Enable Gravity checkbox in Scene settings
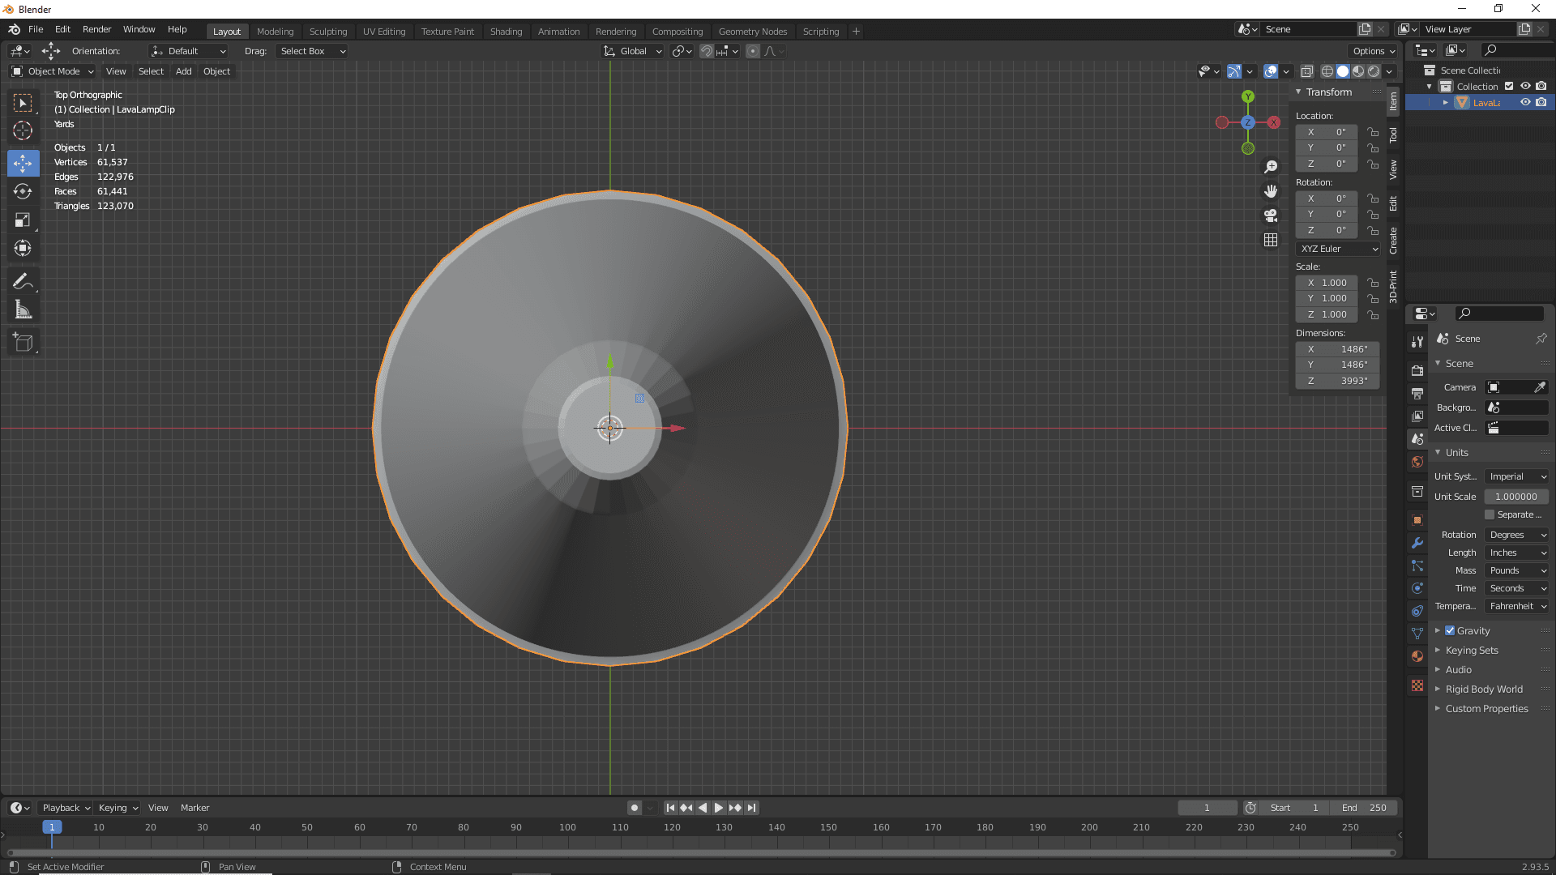Screen dimensions: 1556x875 pyautogui.click(x=1450, y=630)
